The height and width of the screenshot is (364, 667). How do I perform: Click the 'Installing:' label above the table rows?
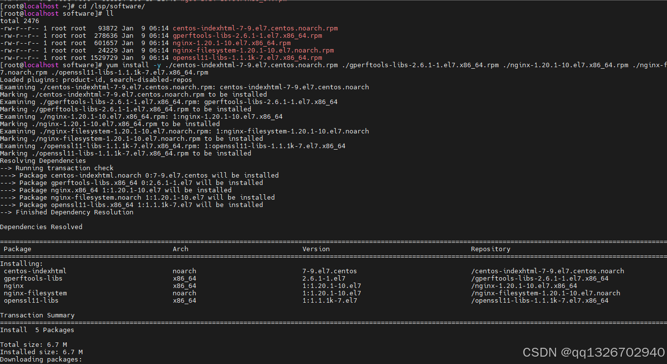pos(22,263)
